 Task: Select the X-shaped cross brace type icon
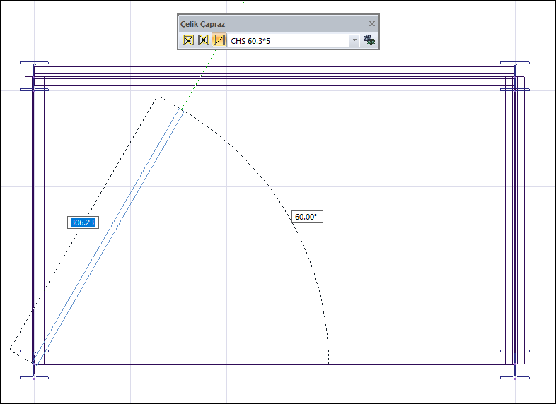pos(188,40)
